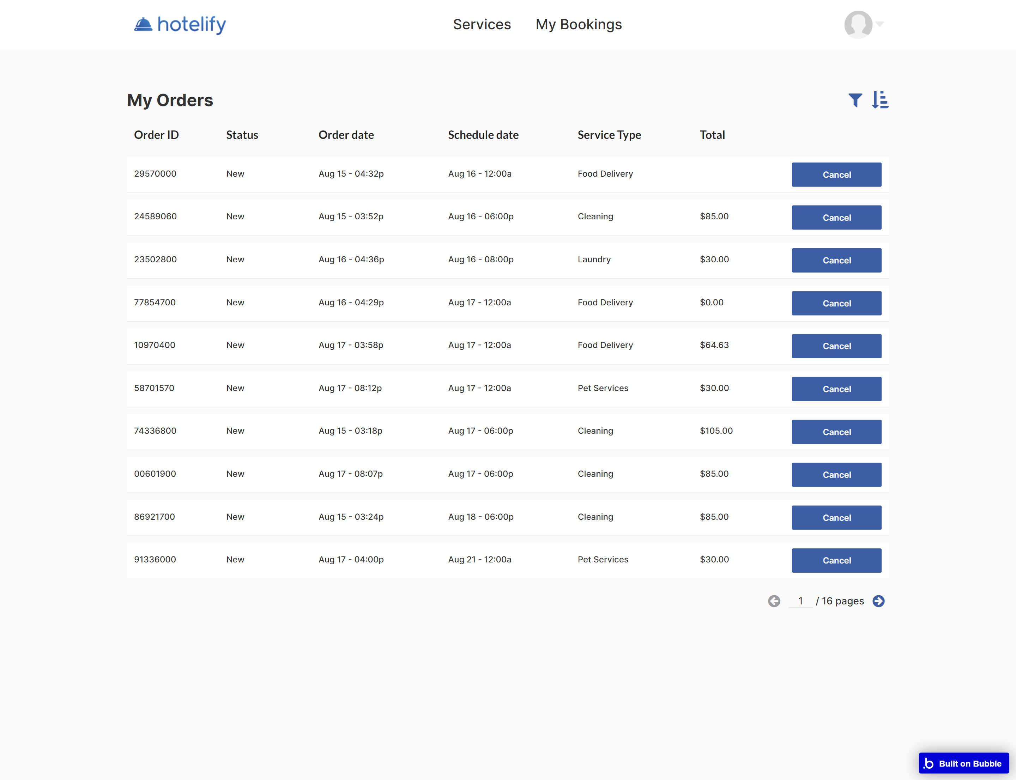
Task: Cancel order 00601900
Action: coord(836,475)
